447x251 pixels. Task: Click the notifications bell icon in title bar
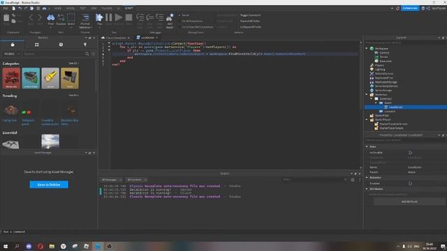coord(397,8)
